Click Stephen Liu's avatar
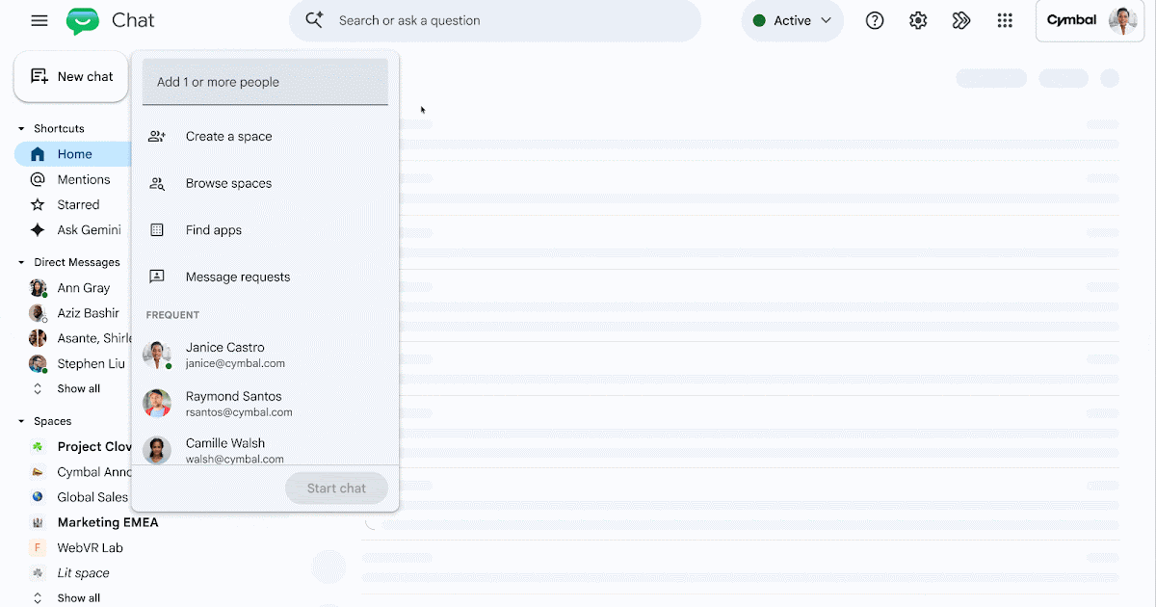The width and height of the screenshot is (1156, 607). pos(38,363)
